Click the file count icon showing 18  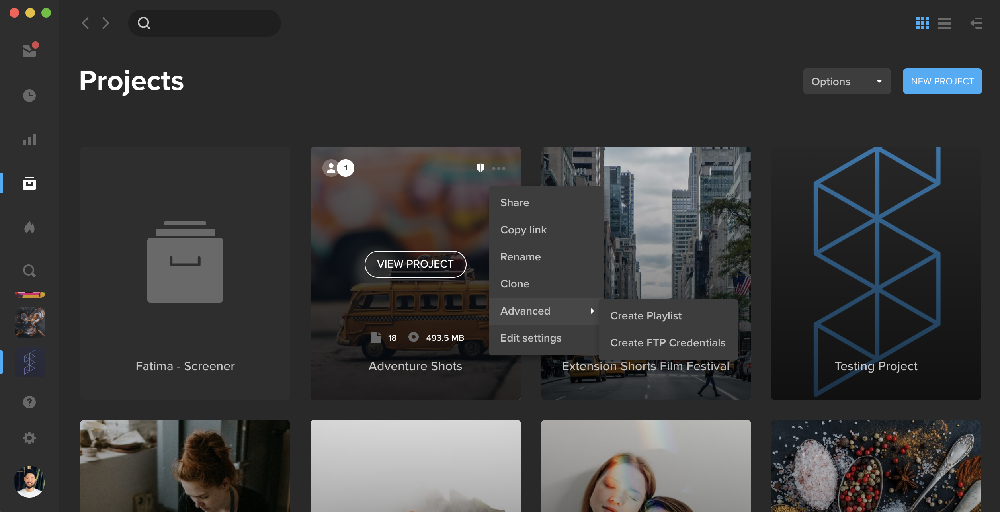(376, 338)
